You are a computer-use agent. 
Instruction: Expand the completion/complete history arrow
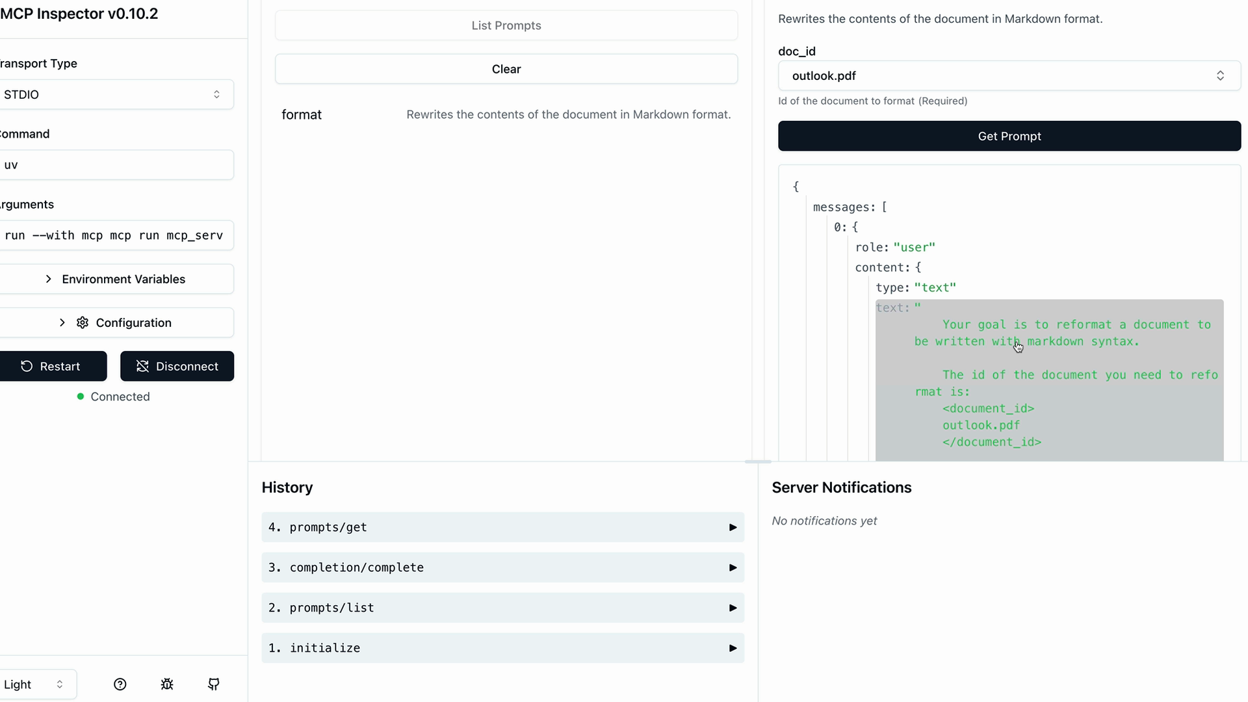point(733,567)
